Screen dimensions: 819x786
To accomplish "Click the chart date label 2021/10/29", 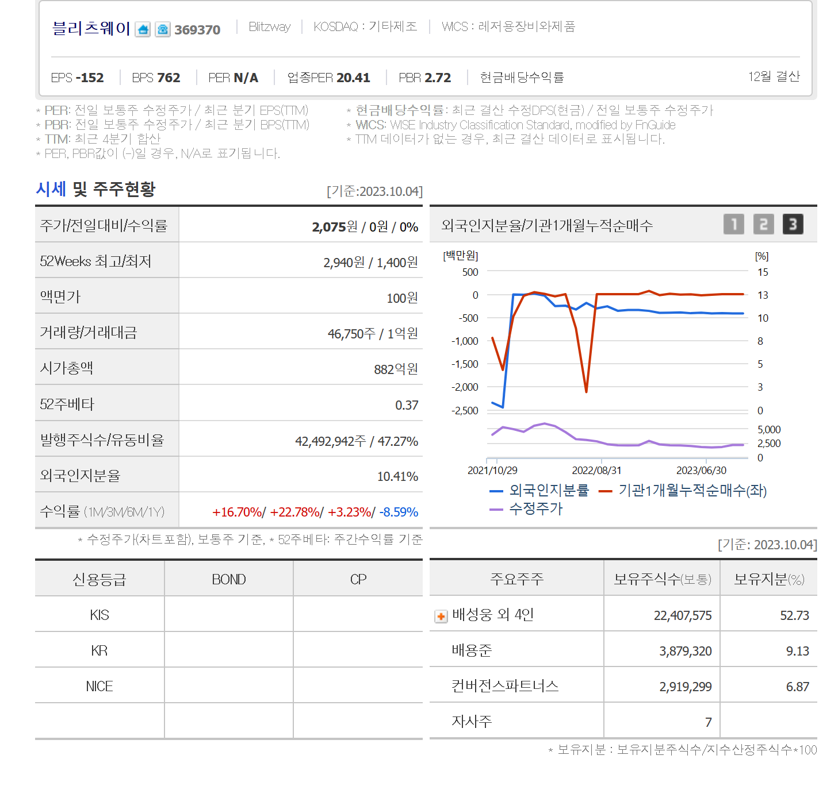I will coord(492,471).
